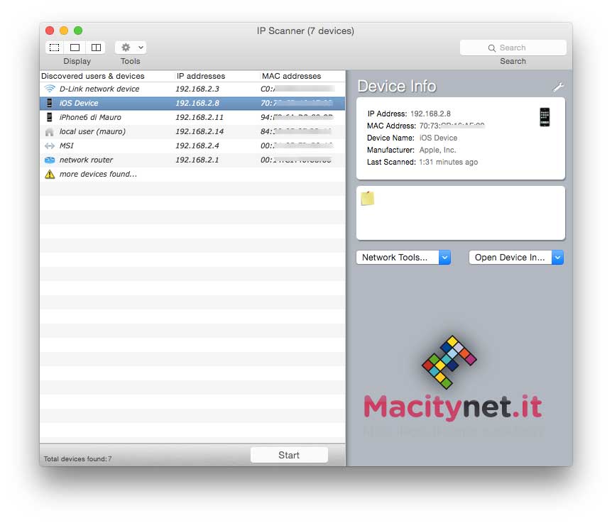Viewport: 612px width, 523px height.
Task: Click the Start scan button
Action: coord(289,455)
